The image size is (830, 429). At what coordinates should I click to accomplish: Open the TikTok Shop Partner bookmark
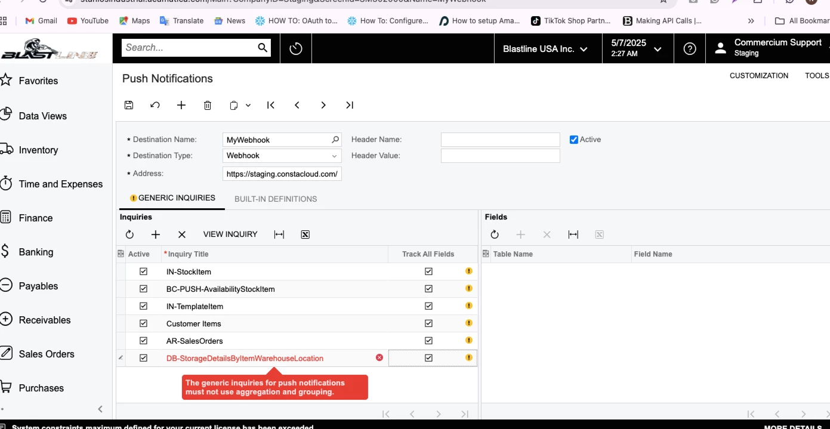571,21
